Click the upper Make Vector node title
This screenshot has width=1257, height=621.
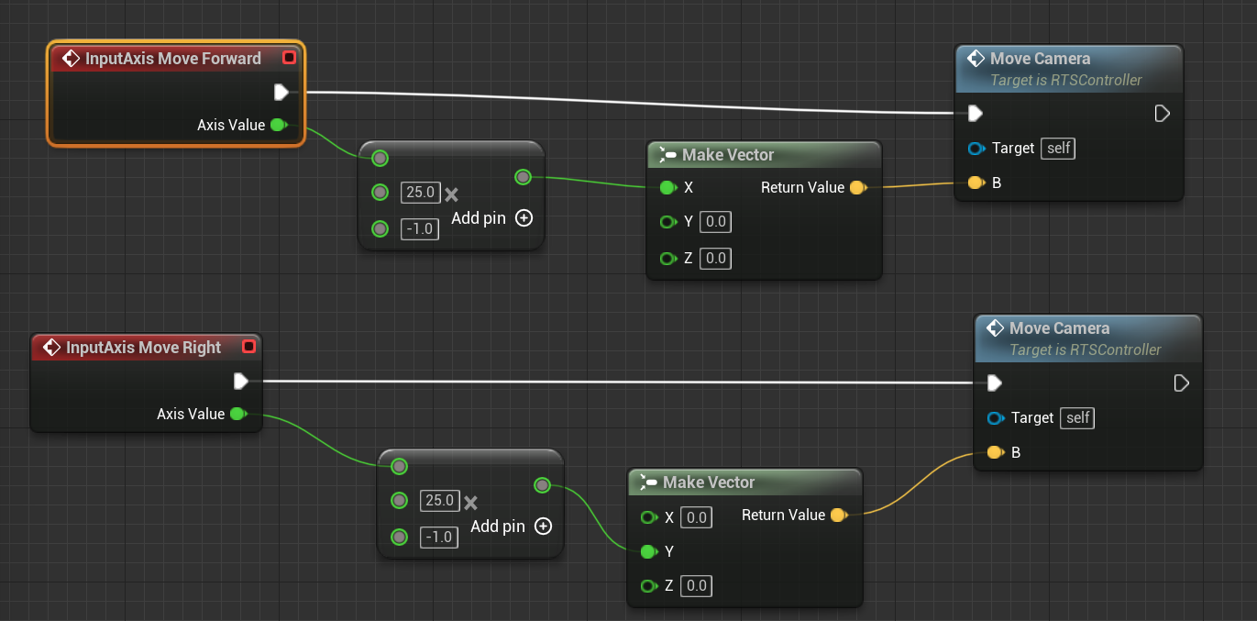click(x=728, y=155)
